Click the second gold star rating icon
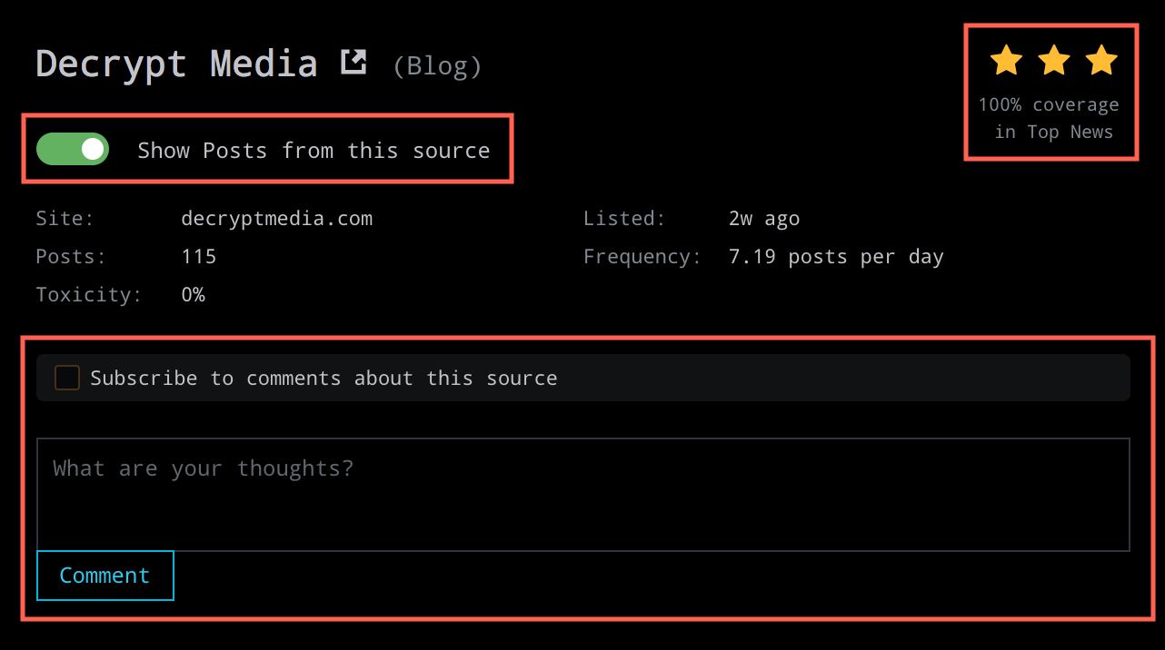Viewport: 1165px width, 650px height. [x=1053, y=61]
